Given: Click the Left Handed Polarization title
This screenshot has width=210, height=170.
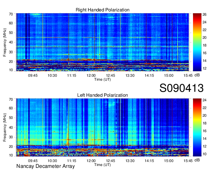Looking at the screenshot, I should click(103, 95).
